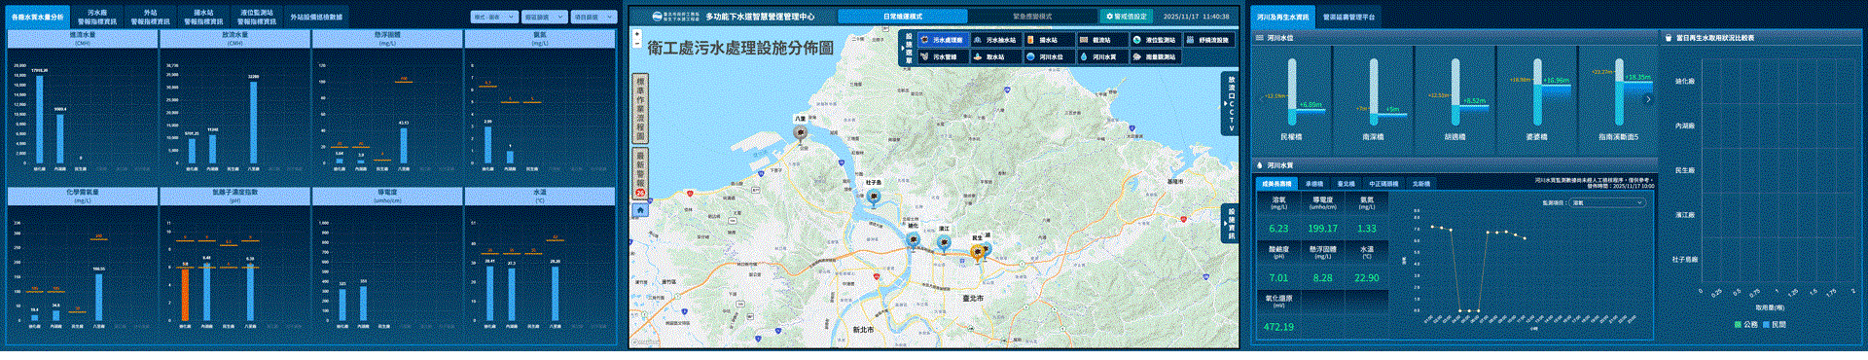Image resolution: width=1868 pixels, height=360 pixels.
Task: Open 監測項目 溶氧 dropdown
Action: [1607, 202]
